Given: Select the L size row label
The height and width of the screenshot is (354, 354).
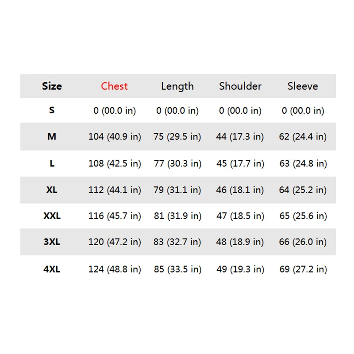Looking at the screenshot, I should click(52, 163).
